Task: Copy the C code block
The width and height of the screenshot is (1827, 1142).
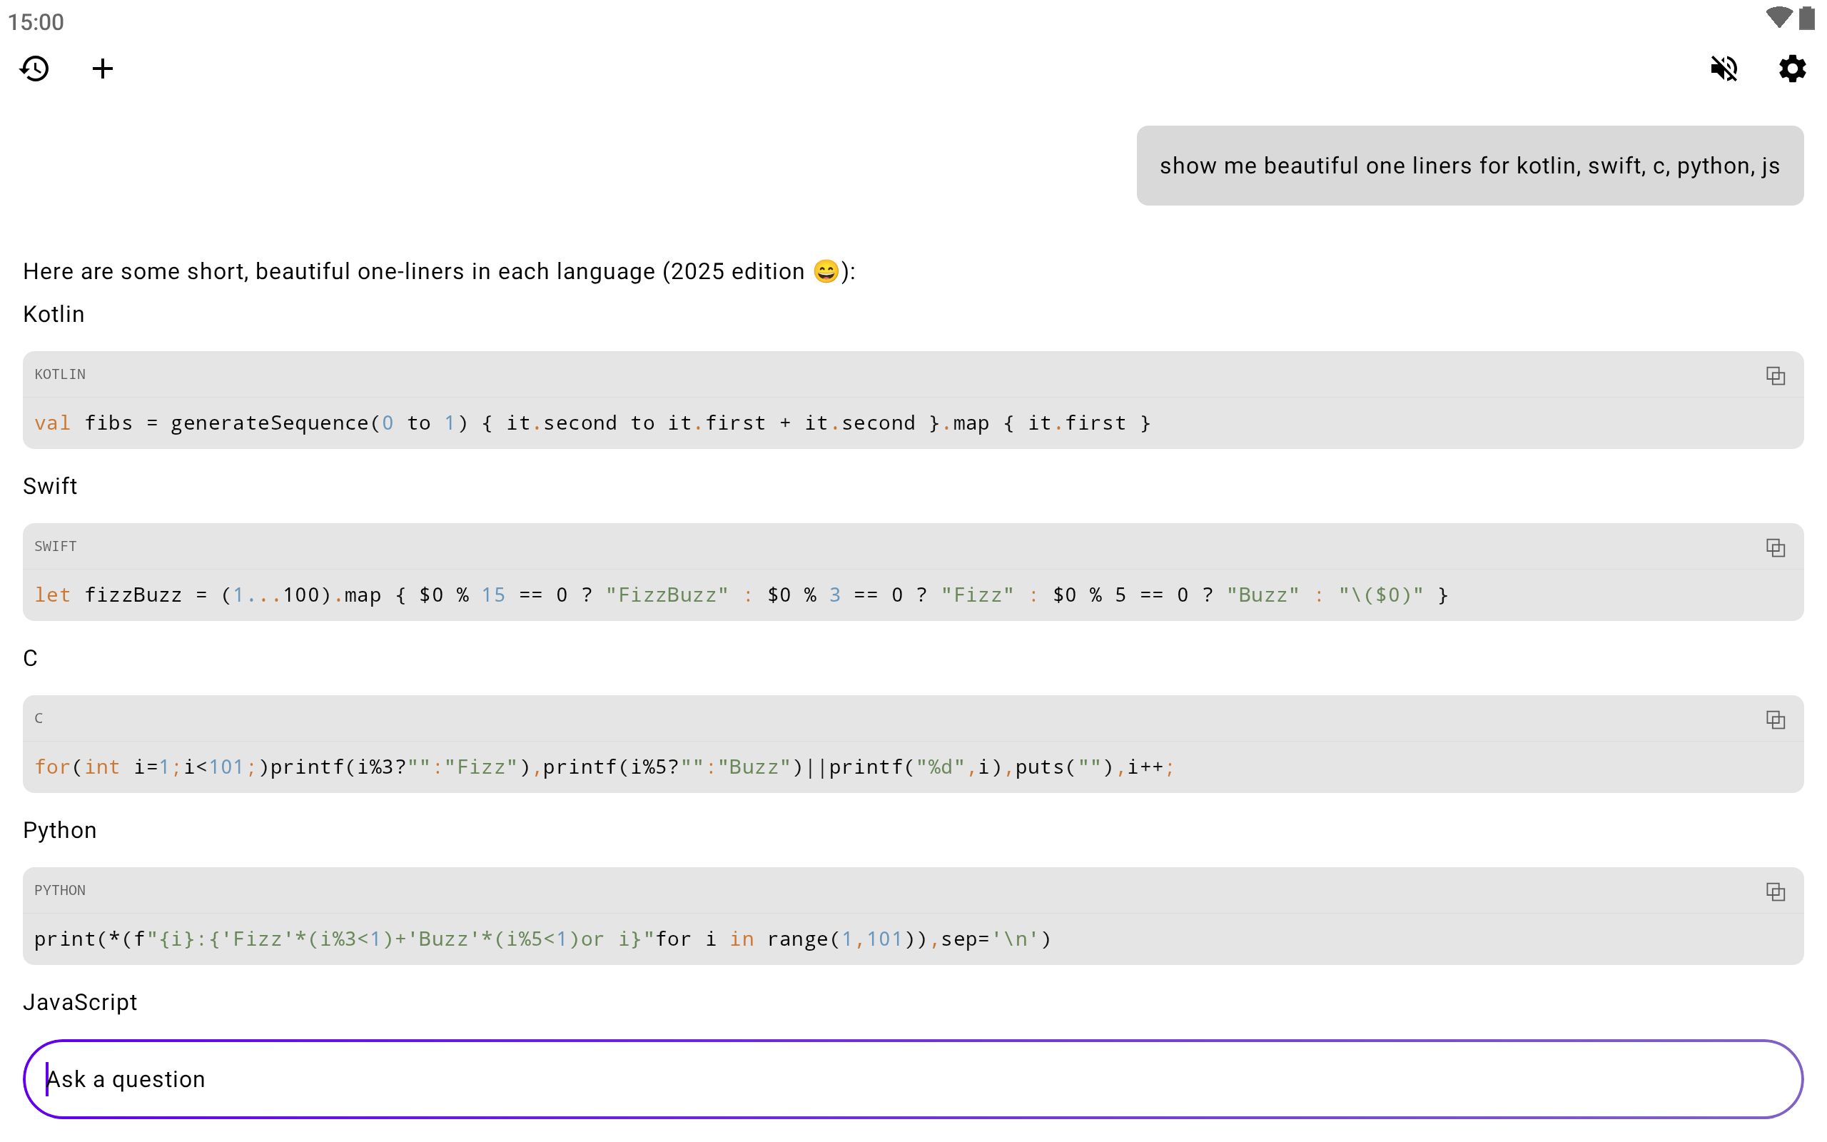Action: point(1775,719)
